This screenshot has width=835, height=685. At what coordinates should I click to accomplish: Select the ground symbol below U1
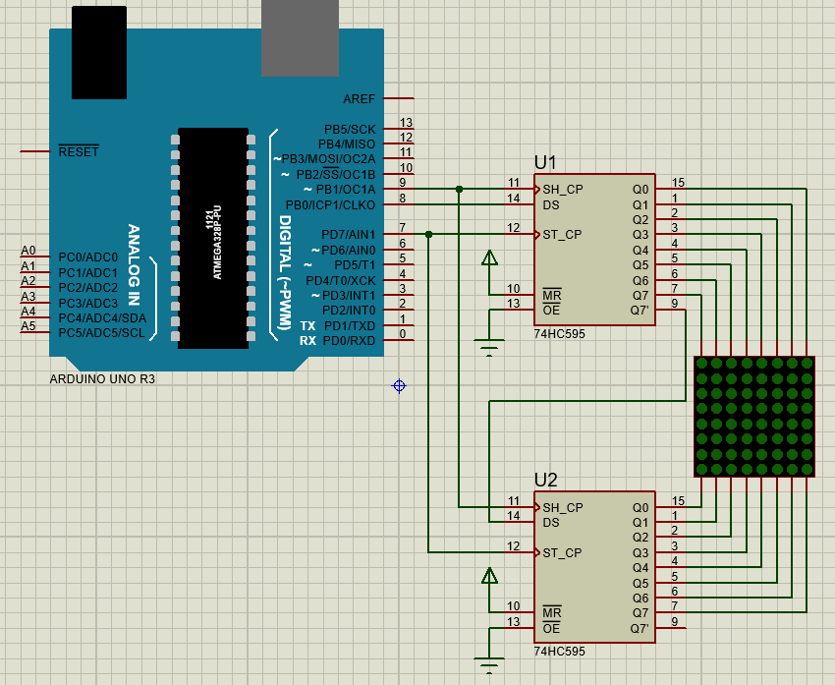coord(488,345)
